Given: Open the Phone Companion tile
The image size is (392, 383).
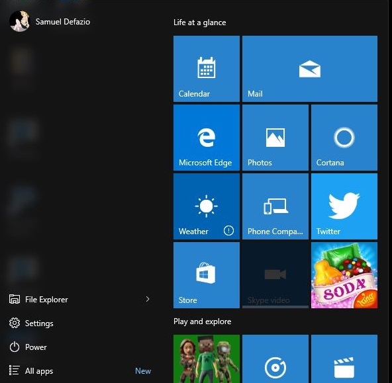Looking at the screenshot, I should [x=275, y=206].
